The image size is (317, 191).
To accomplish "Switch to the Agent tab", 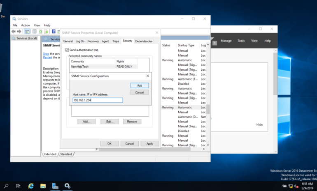I will click(105, 41).
